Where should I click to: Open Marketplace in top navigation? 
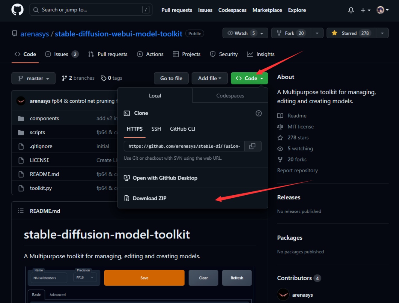click(x=267, y=10)
